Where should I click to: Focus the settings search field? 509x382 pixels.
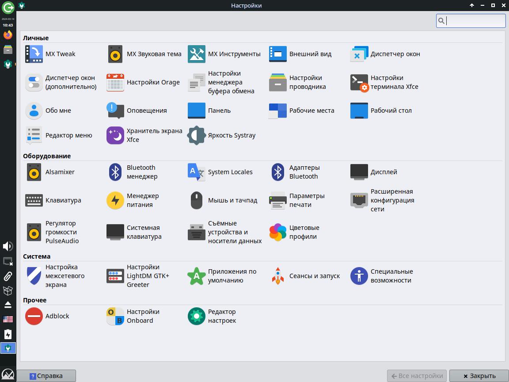pos(471,21)
